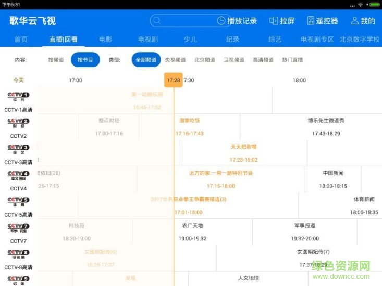
Task: Open the 电视剧 tab
Action: 148,39
